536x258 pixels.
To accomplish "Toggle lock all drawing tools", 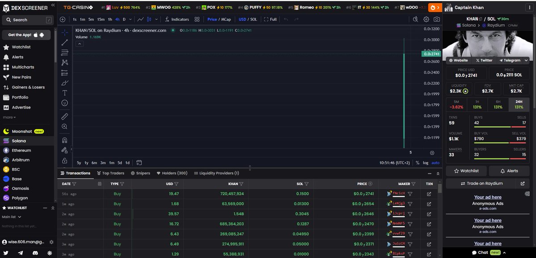I will pyautogui.click(x=65, y=160).
